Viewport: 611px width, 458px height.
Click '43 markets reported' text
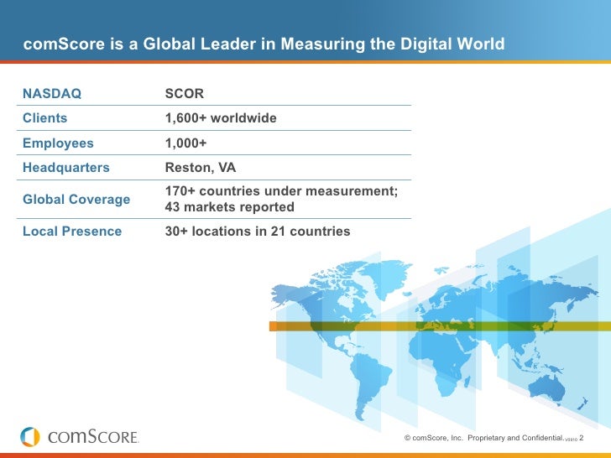[x=229, y=207]
